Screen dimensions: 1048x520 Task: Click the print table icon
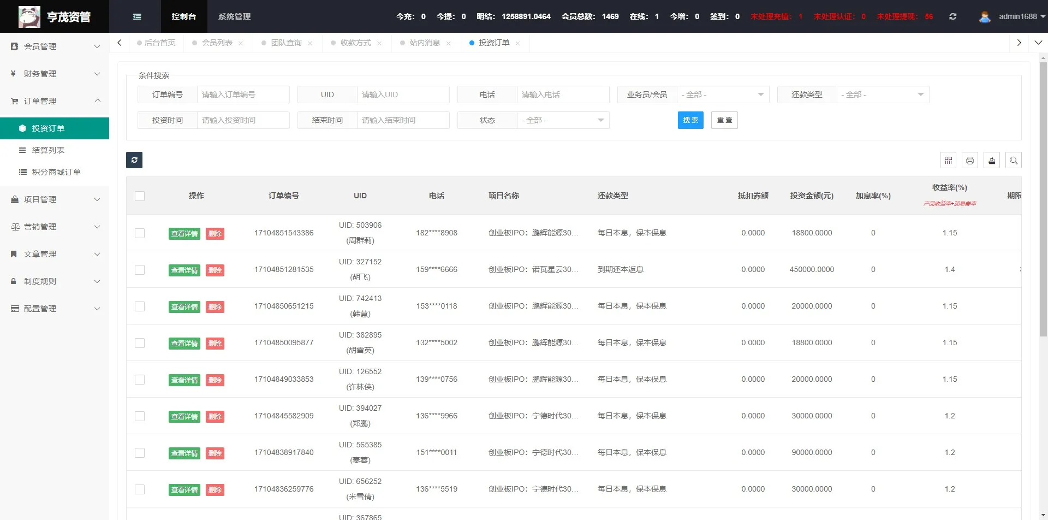click(x=970, y=160)
